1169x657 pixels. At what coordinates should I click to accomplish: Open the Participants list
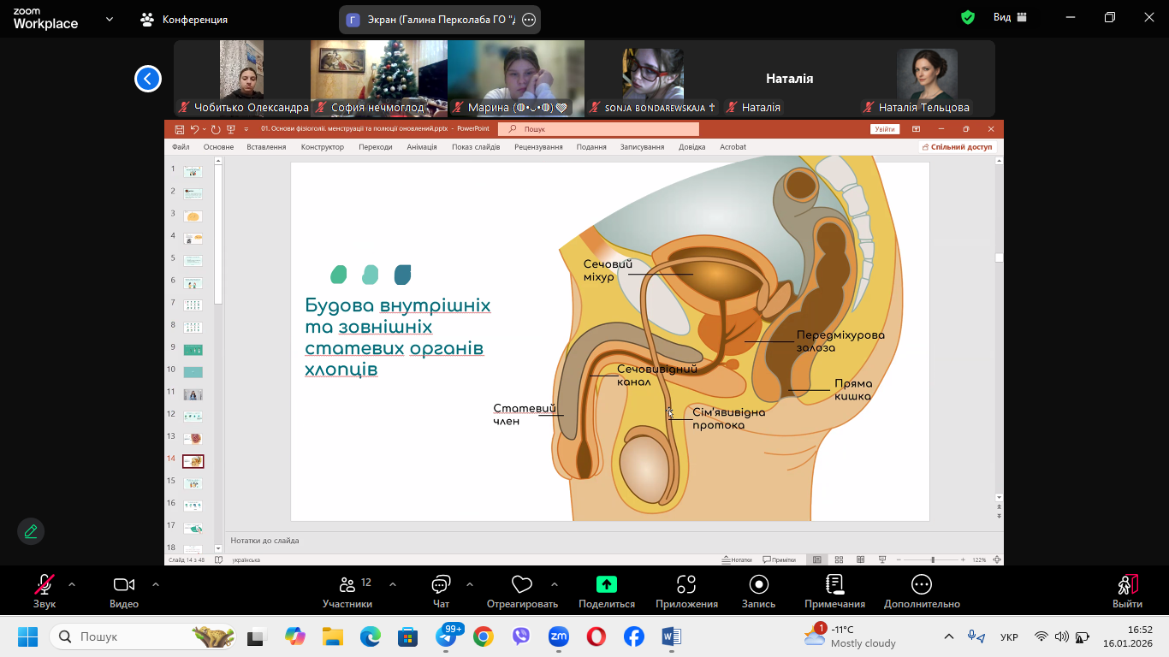tap(347, 590)
